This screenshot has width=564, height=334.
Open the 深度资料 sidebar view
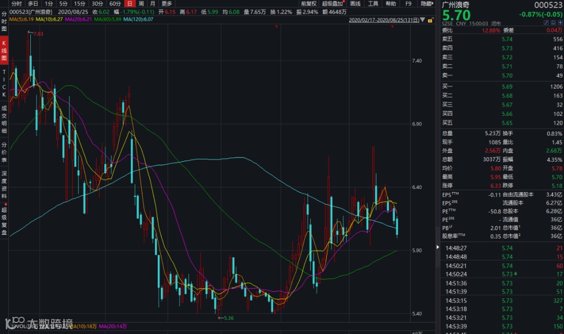point(4,184)
